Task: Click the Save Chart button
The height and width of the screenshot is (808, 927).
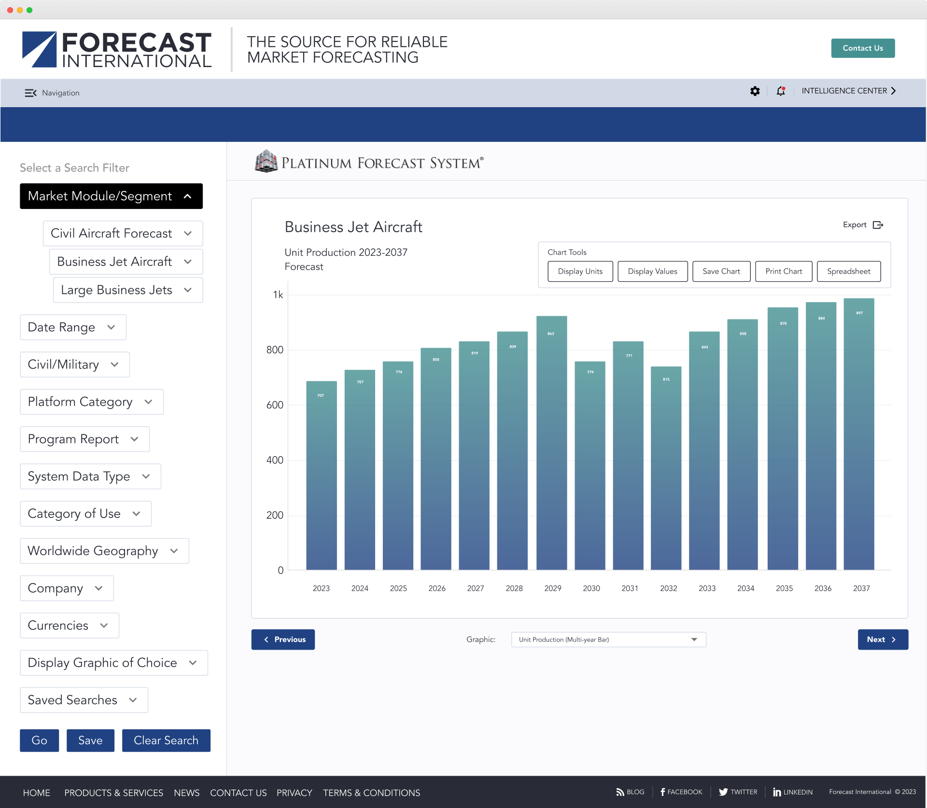Action: pyautogui.click(x=721, y=271)
